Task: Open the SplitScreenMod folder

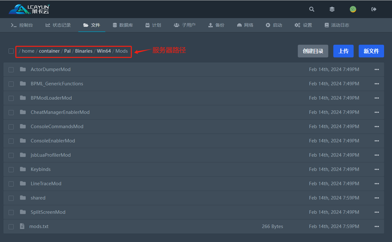Action: [48, 212]
